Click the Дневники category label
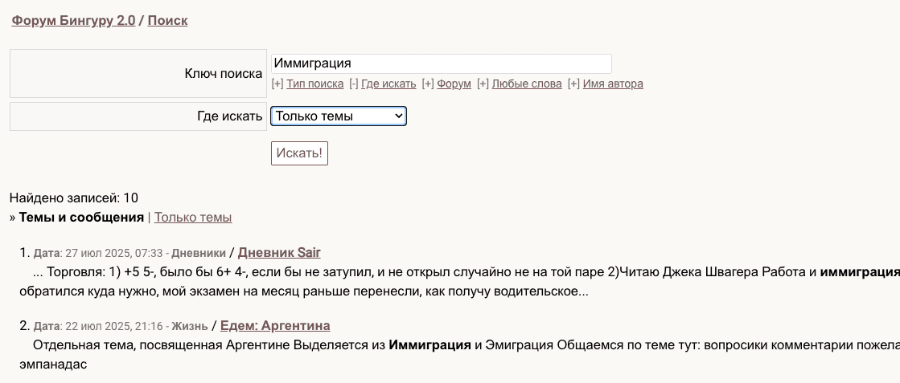Screen dimensions: 900x383 [x=199, y=253]
